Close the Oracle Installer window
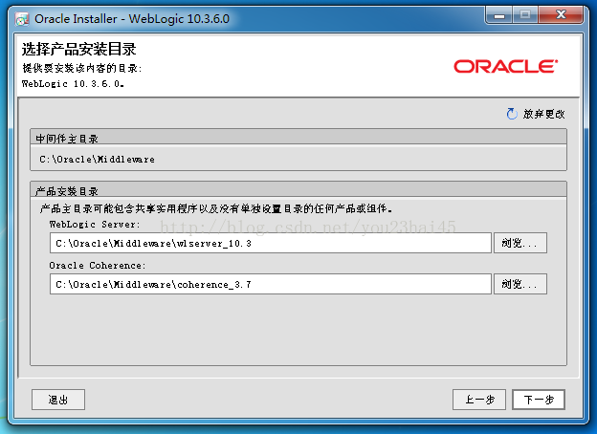Image resolution: width=597 pixels, height=434 pixels. (x=561, y=15)
